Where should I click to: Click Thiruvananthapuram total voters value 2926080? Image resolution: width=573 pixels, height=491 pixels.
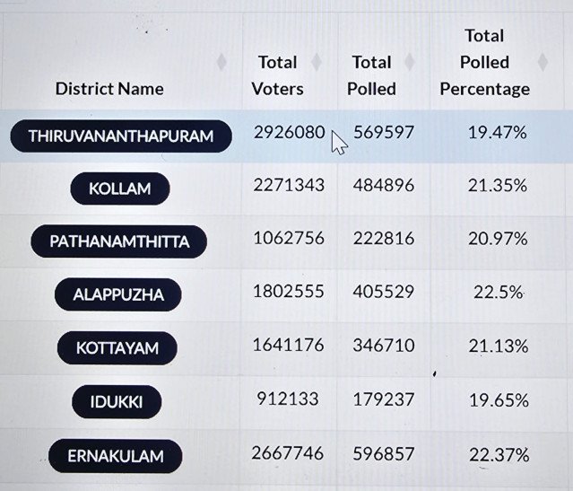(289, 132)
